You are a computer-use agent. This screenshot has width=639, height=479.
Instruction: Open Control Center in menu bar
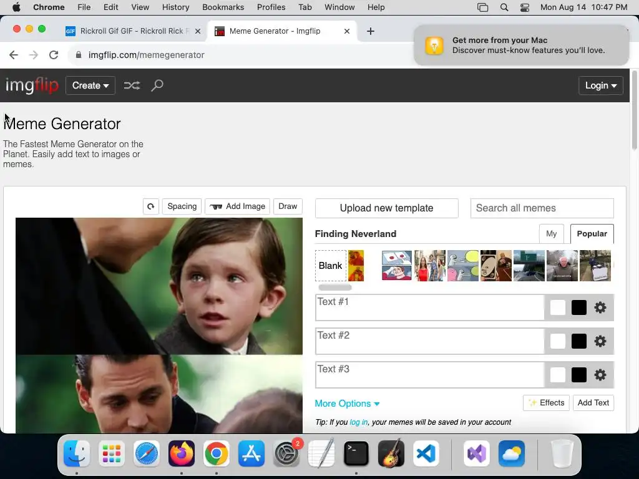(525, 7)
